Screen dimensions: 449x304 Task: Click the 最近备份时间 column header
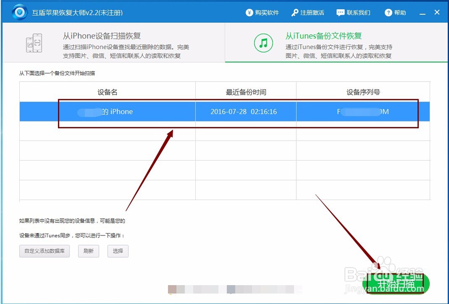pyautogui.click(x=246, y=92)
